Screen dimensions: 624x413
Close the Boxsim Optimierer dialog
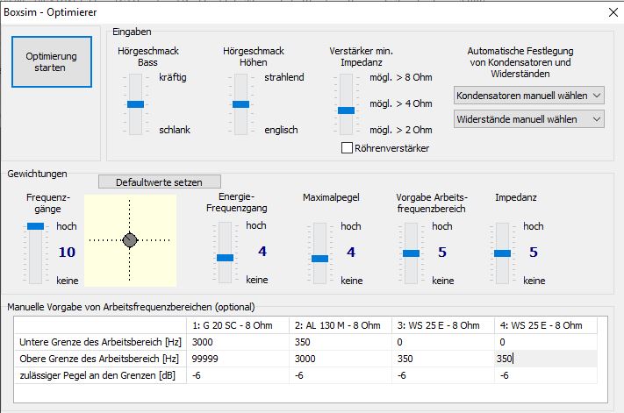click(613, 12)
